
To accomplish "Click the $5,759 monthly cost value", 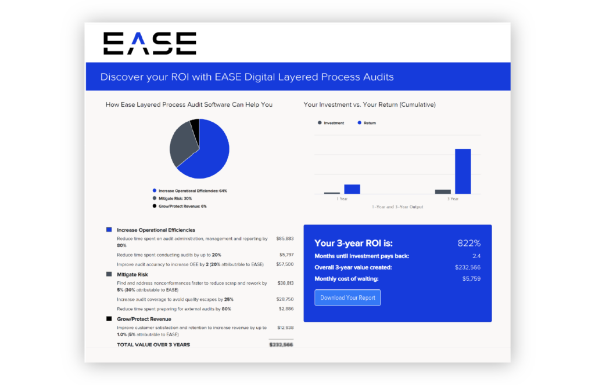I will coord(471,279).
